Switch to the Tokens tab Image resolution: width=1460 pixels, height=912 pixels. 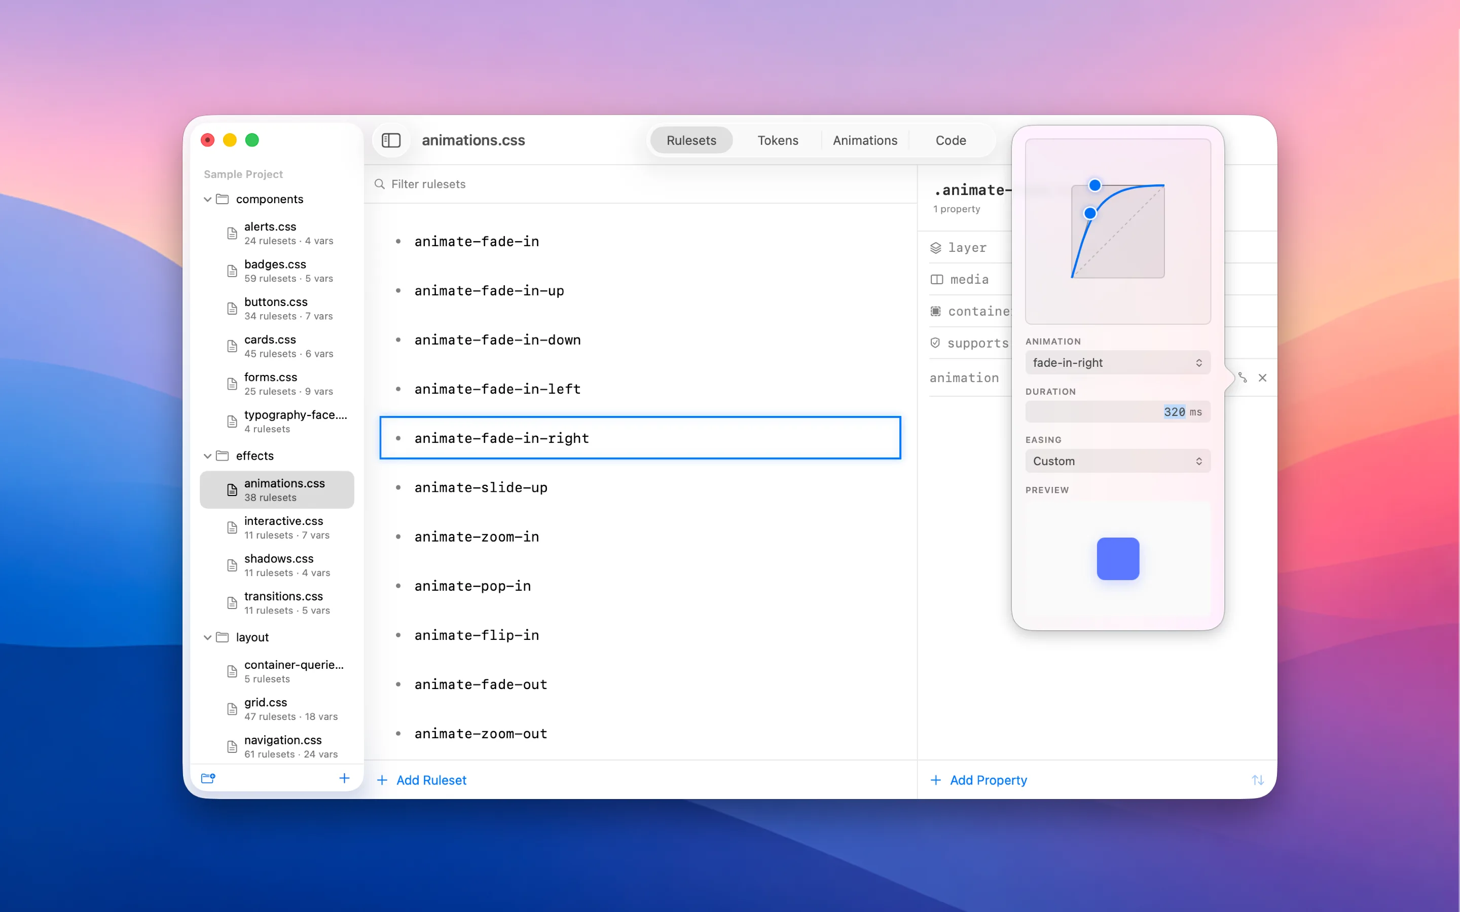click(778, 140)
